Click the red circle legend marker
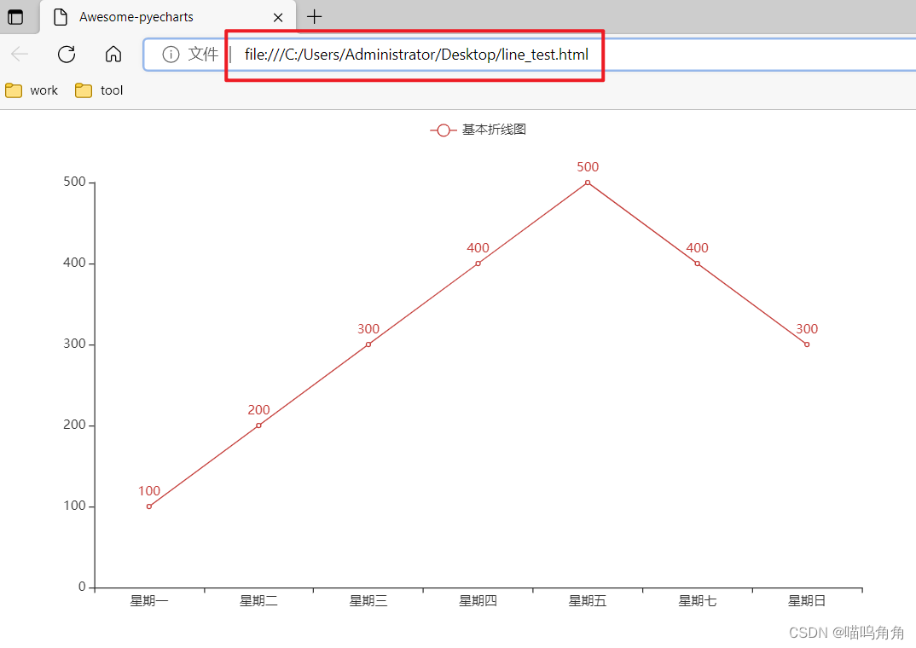 pyautogui.click(x=443, y=130)
